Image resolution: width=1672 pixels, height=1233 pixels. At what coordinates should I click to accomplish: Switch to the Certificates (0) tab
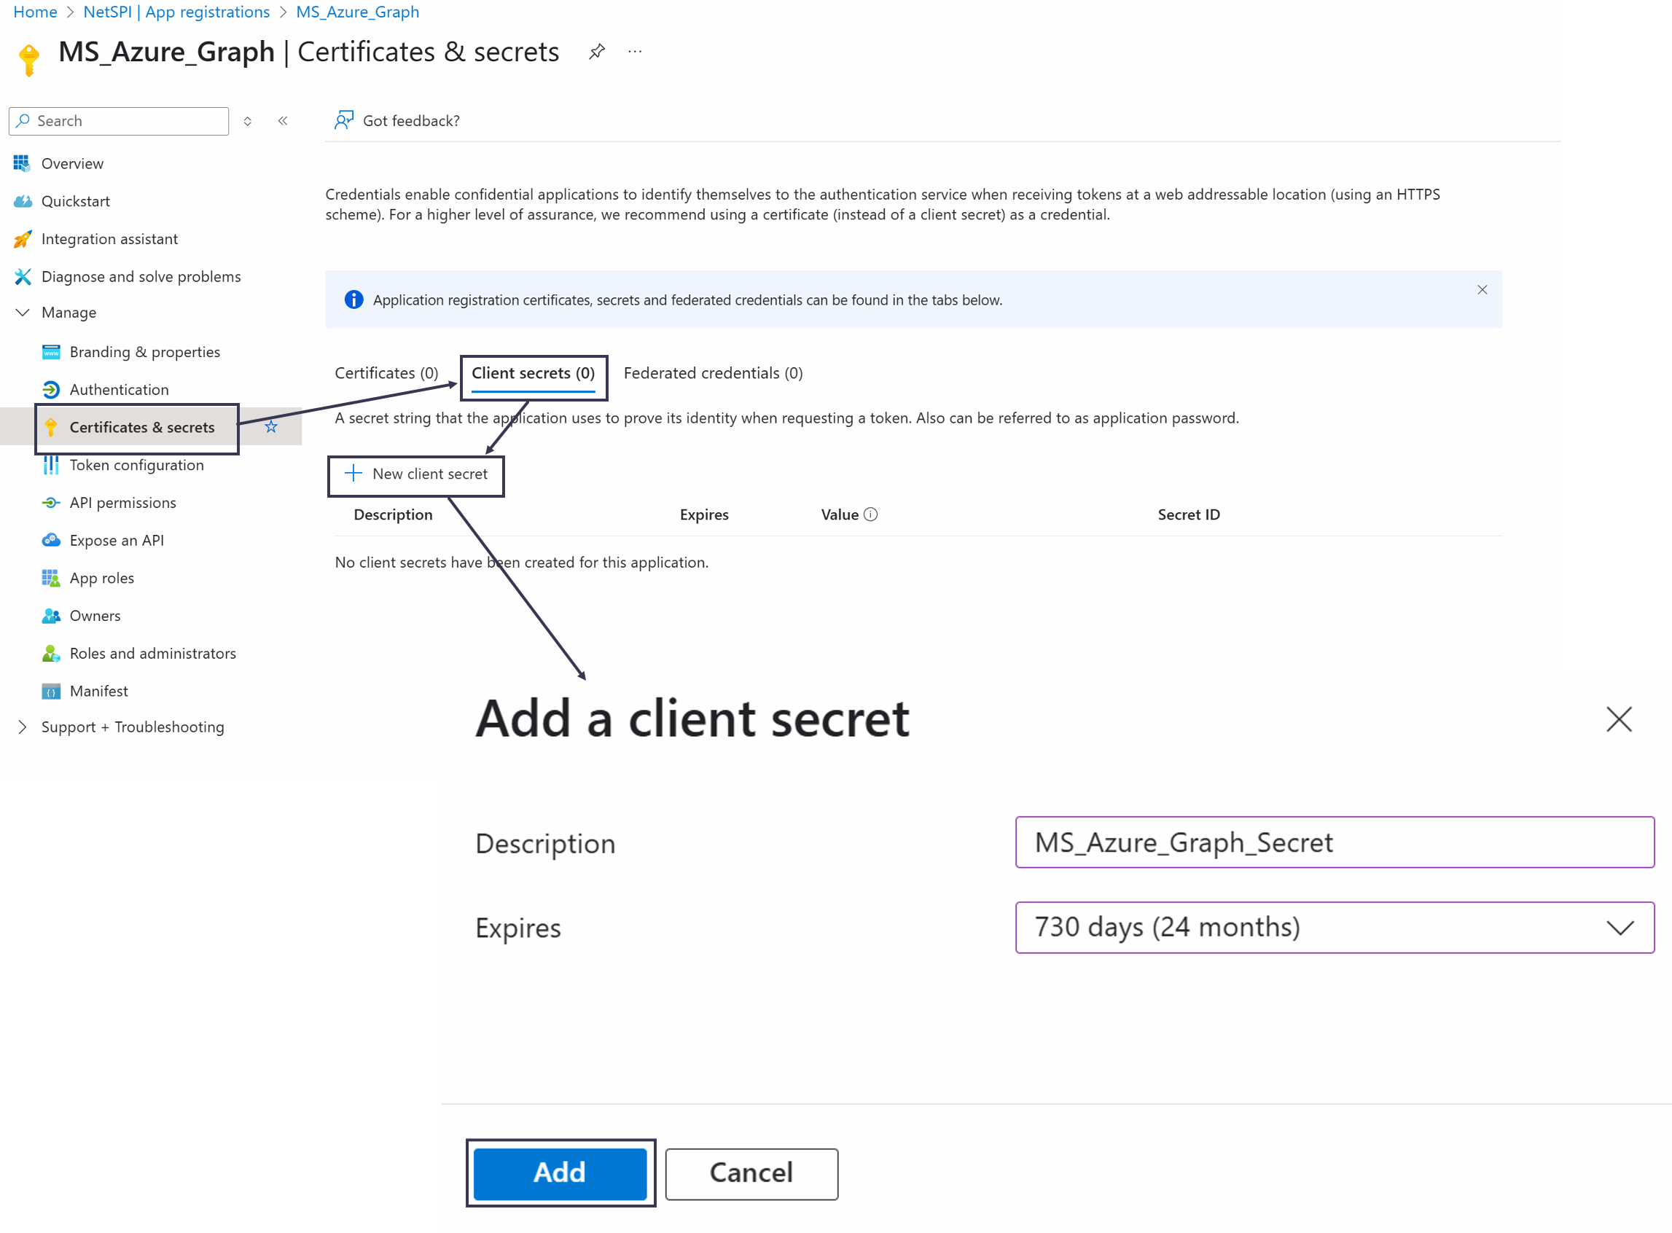point(386,373)
